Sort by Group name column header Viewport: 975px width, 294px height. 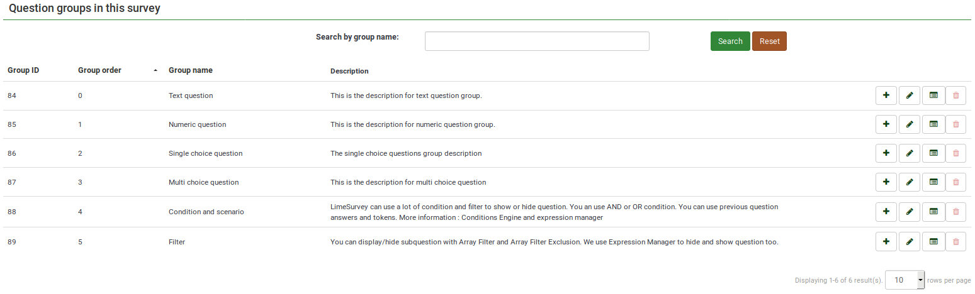(190, 70)
